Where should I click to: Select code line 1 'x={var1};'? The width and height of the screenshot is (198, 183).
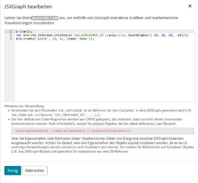pos(24,31)
